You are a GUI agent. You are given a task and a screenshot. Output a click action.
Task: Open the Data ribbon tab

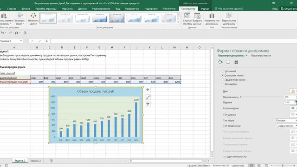[x=82, y=9]
